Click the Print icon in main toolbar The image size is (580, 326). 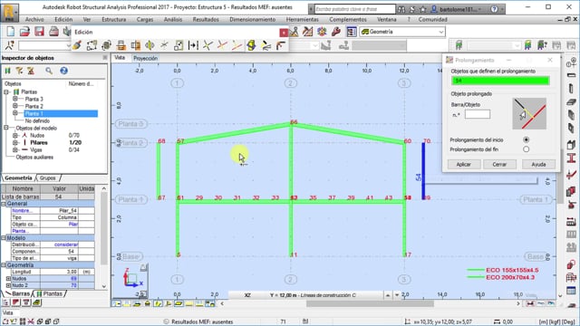point(53,32)
